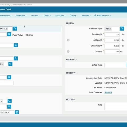
Task: Click the Container Full last action text
Action: [110, 88]
